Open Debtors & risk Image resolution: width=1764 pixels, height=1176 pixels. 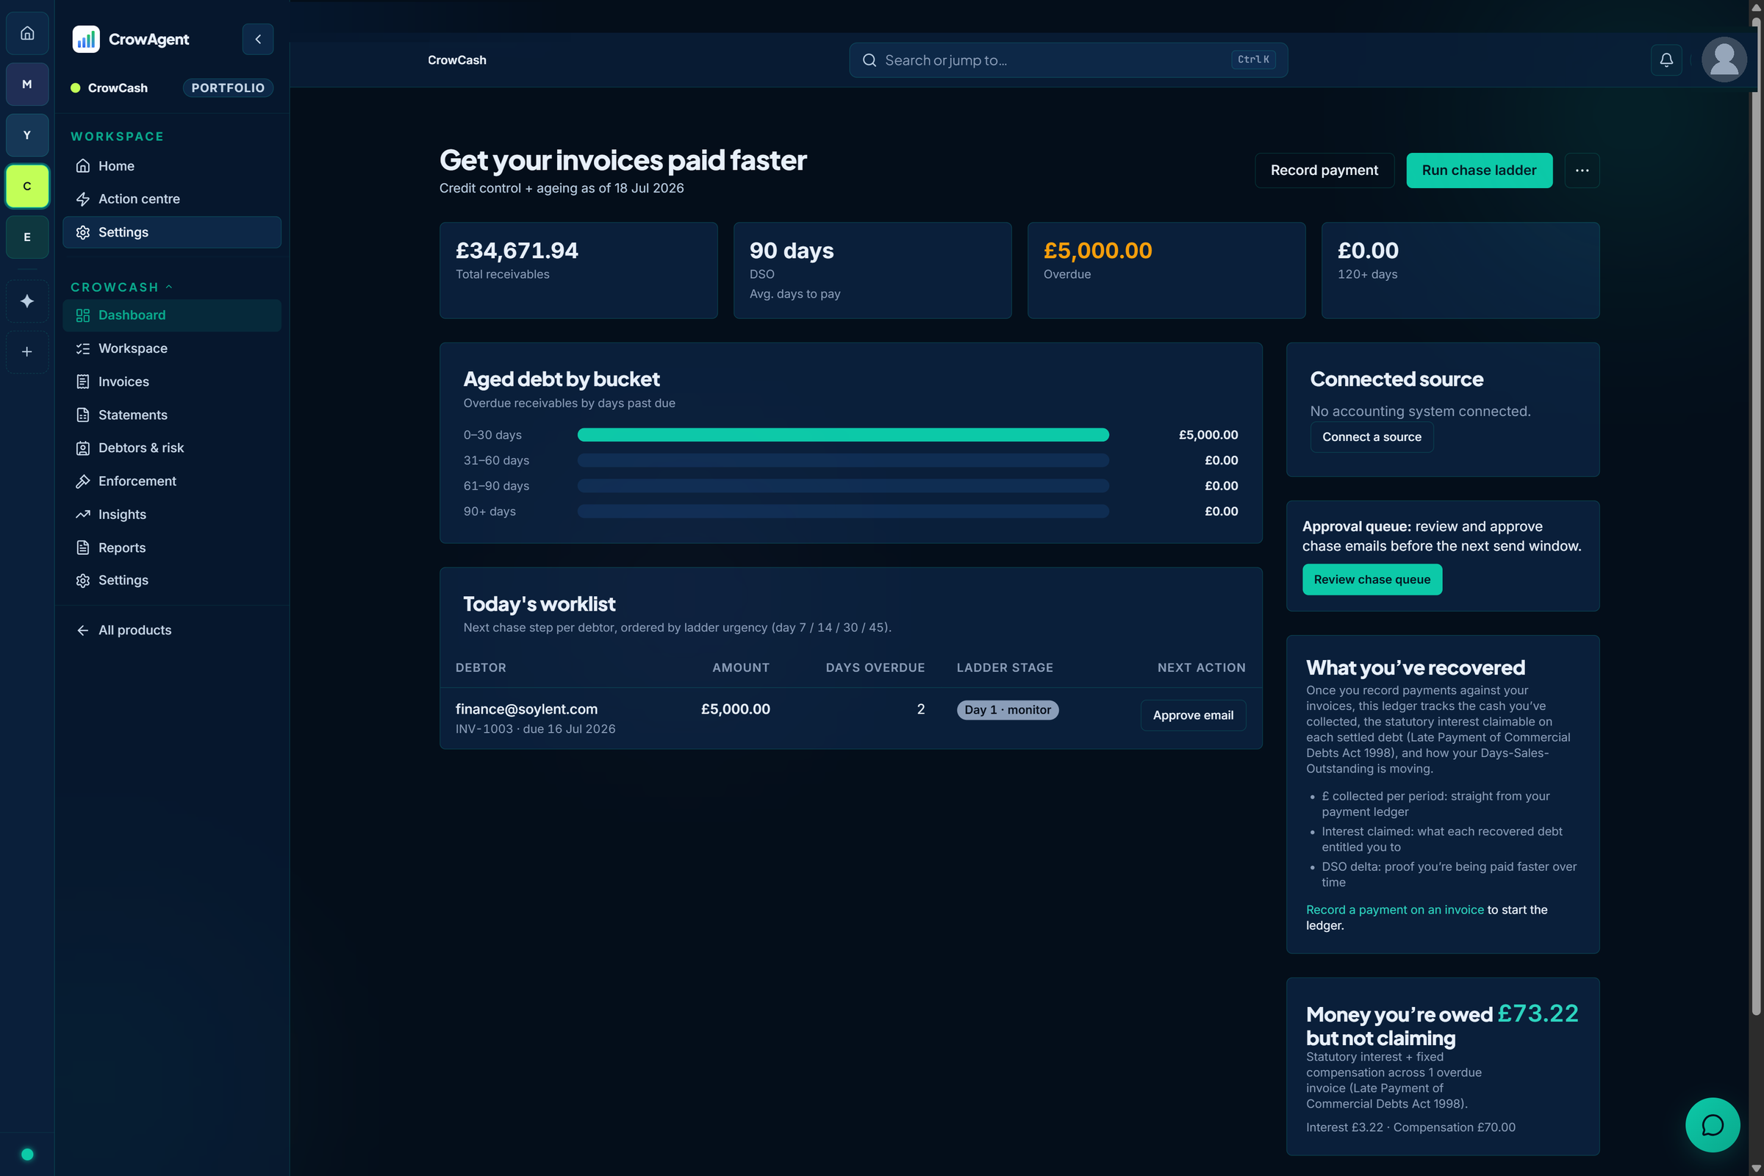click(x=172, y=448)
